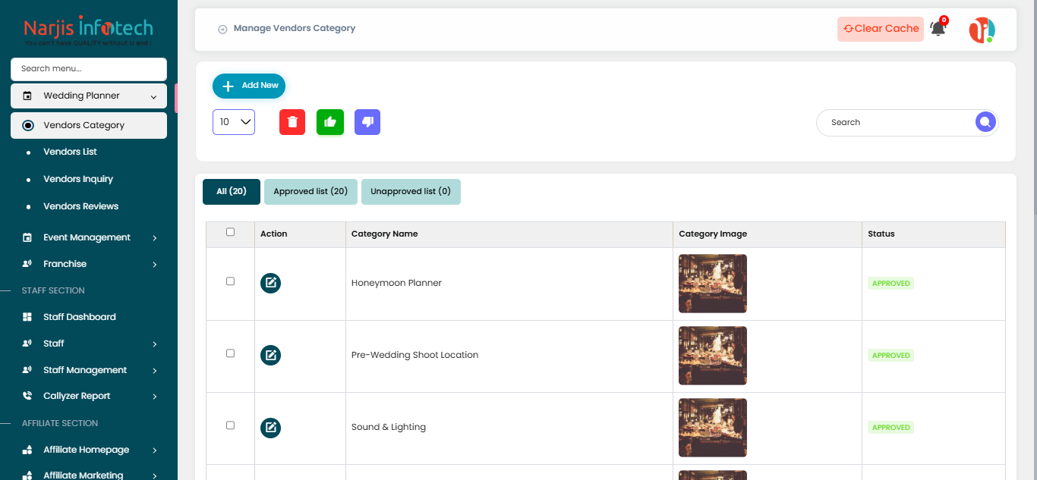Open Vendors List menu item
This screenshot has height=480, width=1037.
[70, 152]
